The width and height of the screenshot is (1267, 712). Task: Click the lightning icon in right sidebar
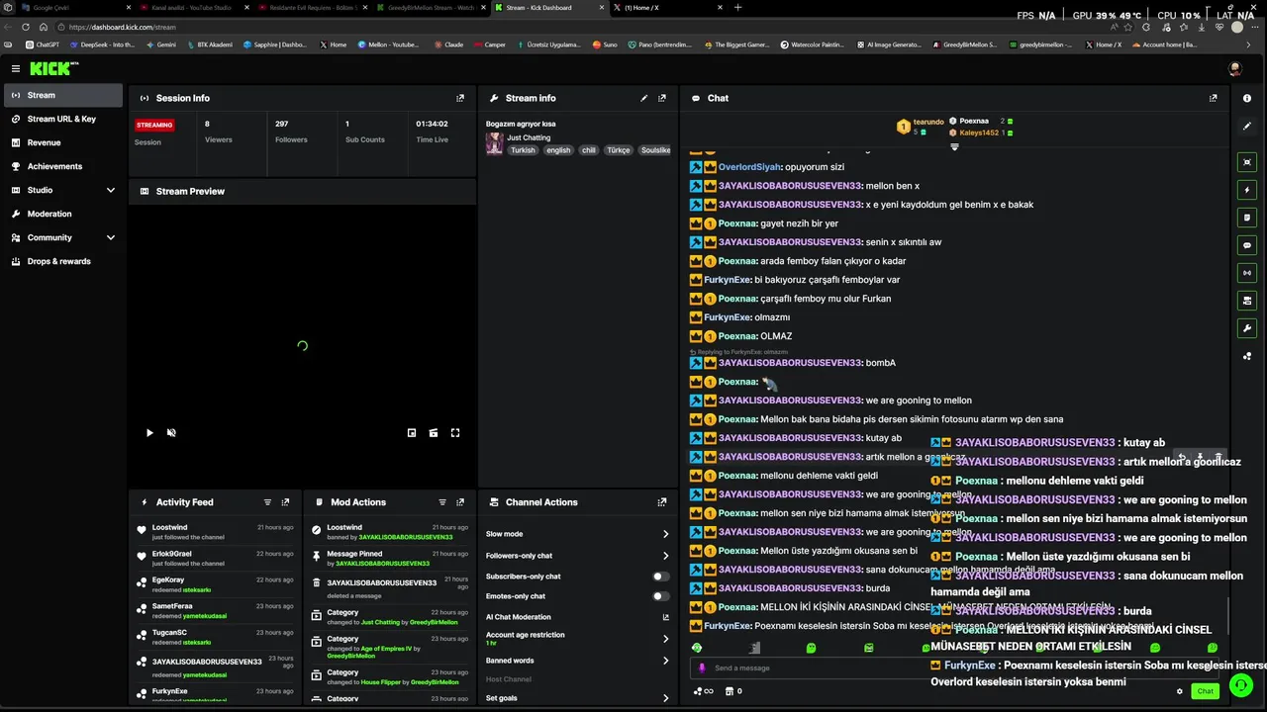(x=1247, y=190)
